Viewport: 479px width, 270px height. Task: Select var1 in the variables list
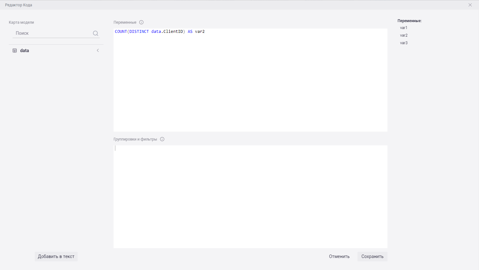point(404,28)
